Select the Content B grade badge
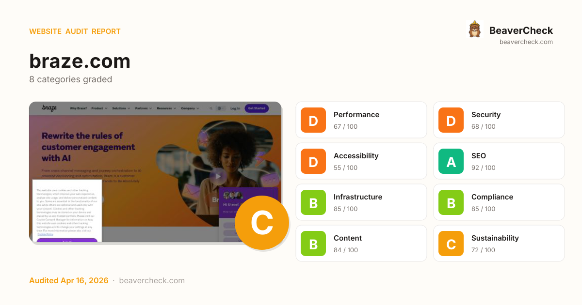Image resolution: width=582 pixels, height=305 pixels. point(313,244)
